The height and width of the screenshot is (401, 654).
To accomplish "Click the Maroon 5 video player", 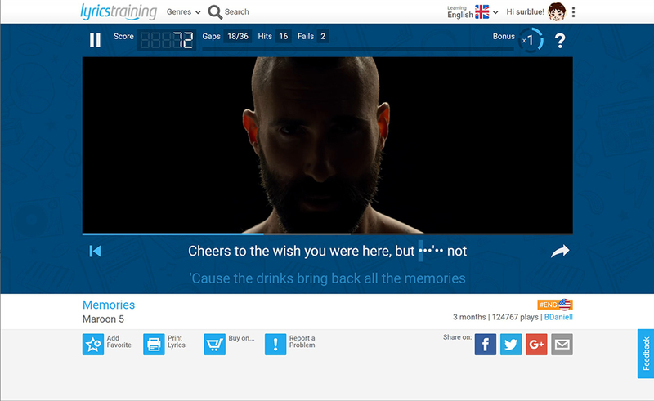I will point(328,145).
